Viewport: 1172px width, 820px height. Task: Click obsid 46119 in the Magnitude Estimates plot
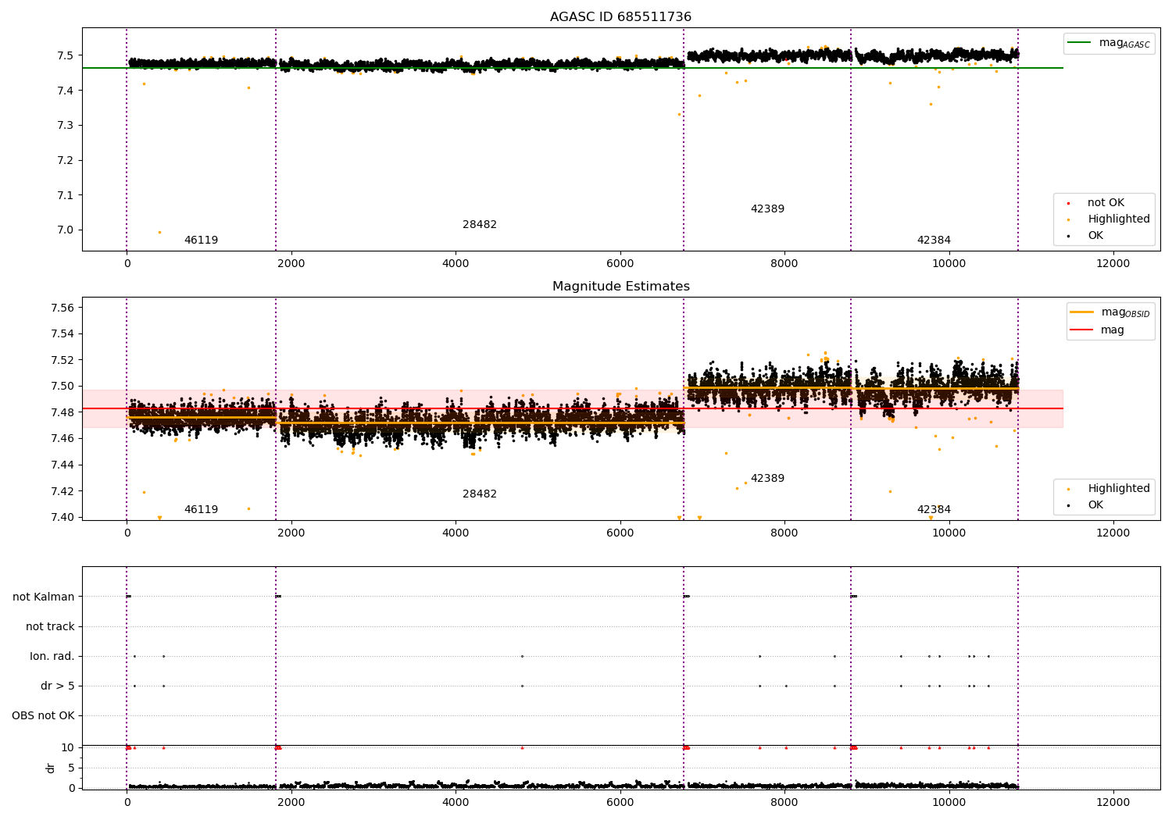[x=201, y=510]
